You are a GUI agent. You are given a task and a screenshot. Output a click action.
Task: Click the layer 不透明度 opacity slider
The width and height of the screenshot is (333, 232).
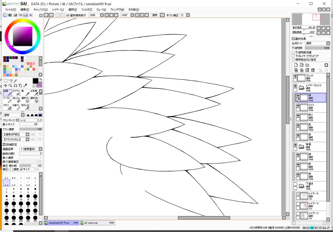(317, 48)
